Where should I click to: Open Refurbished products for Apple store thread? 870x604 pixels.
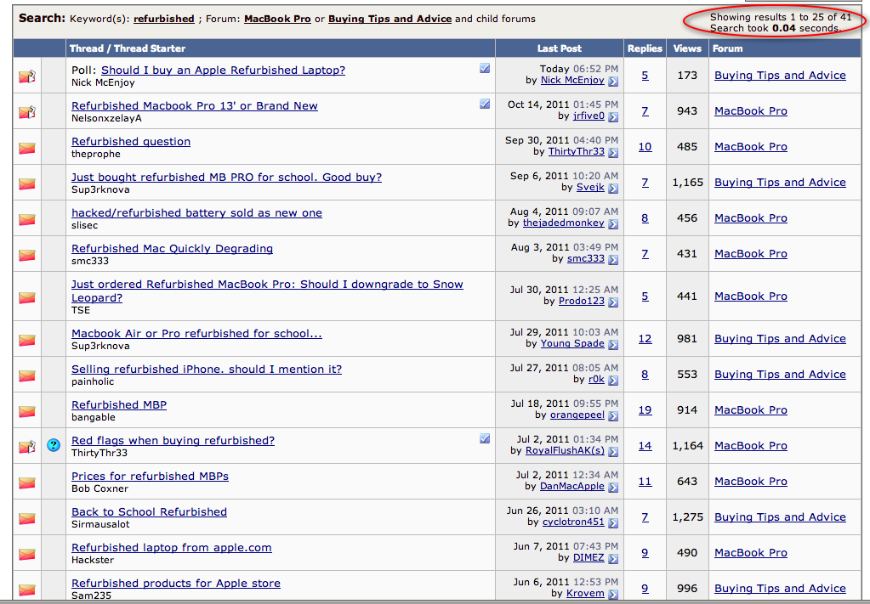[176, 583]
